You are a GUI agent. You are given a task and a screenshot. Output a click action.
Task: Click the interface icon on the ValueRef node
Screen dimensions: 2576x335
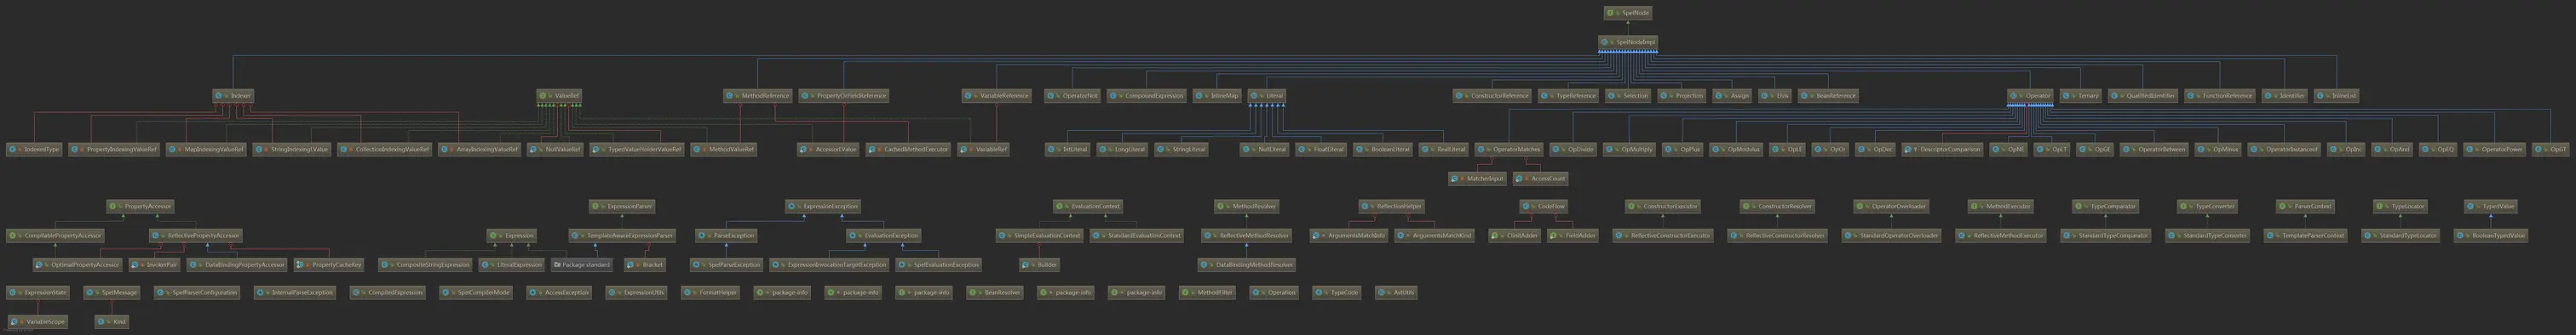[543, 96]
